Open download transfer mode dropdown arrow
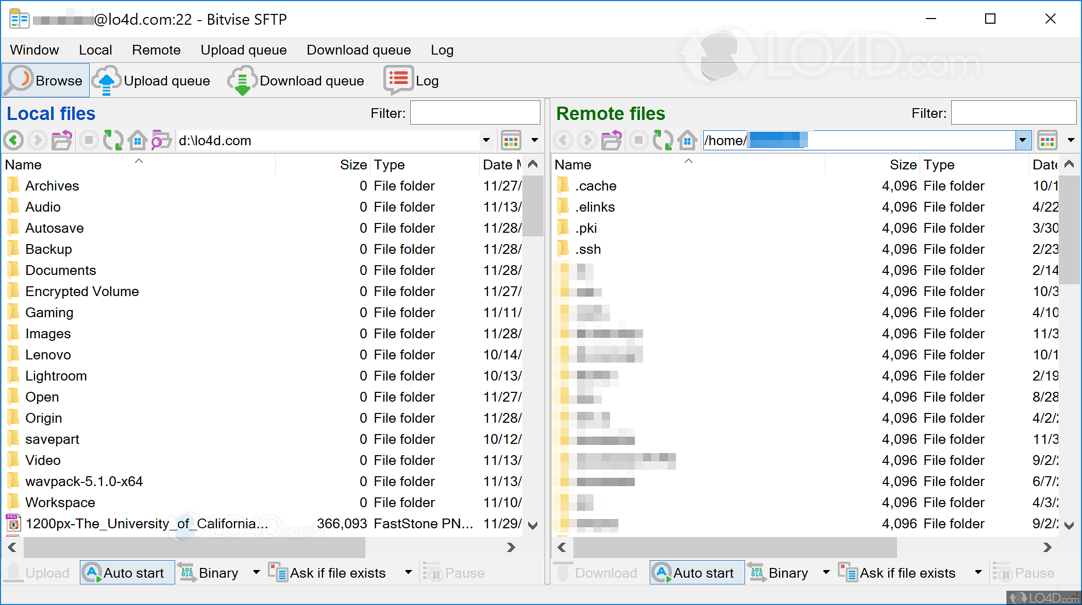Viewport: 1082px width, 605px height. 826,573
